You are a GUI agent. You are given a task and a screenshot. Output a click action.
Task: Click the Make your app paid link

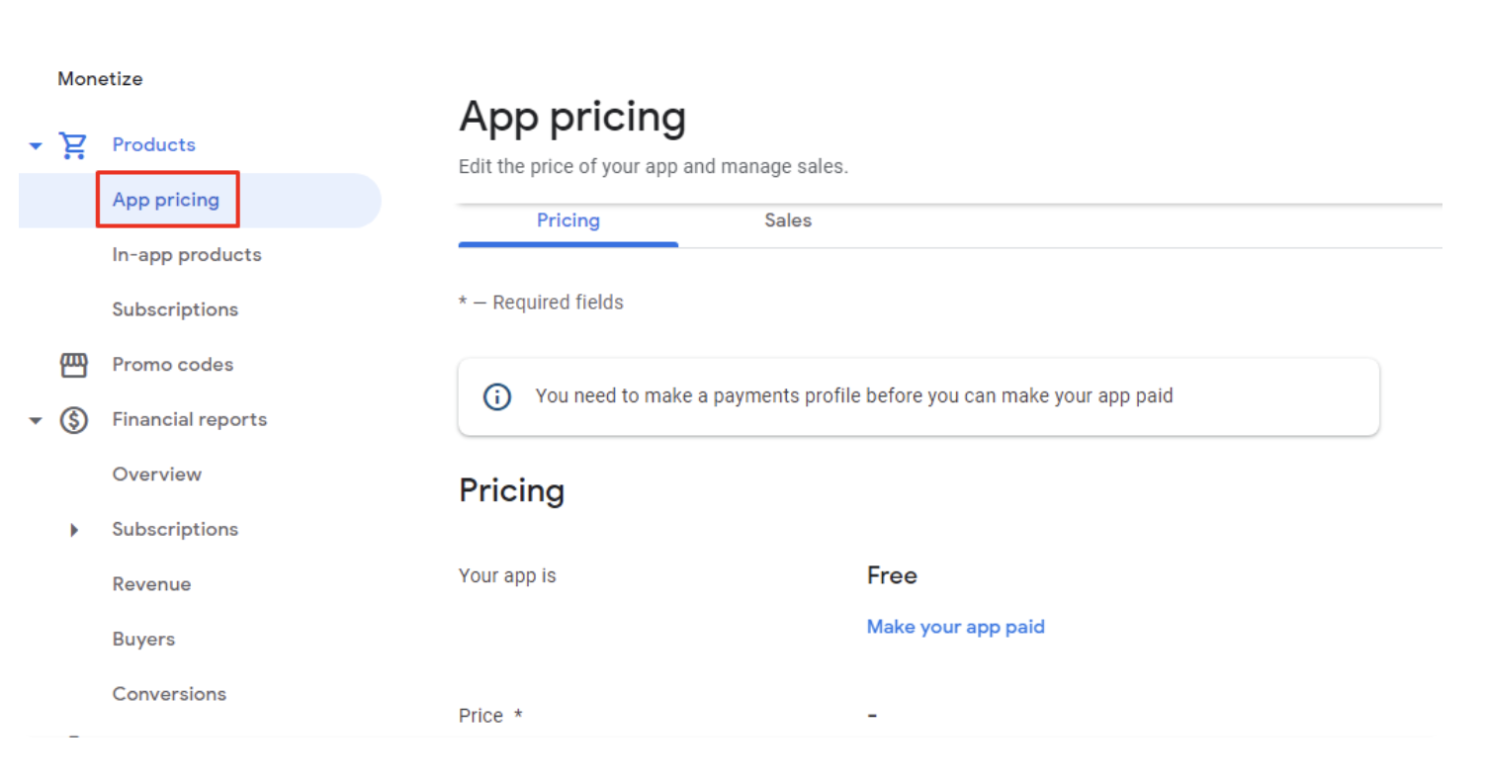[955, 627]
